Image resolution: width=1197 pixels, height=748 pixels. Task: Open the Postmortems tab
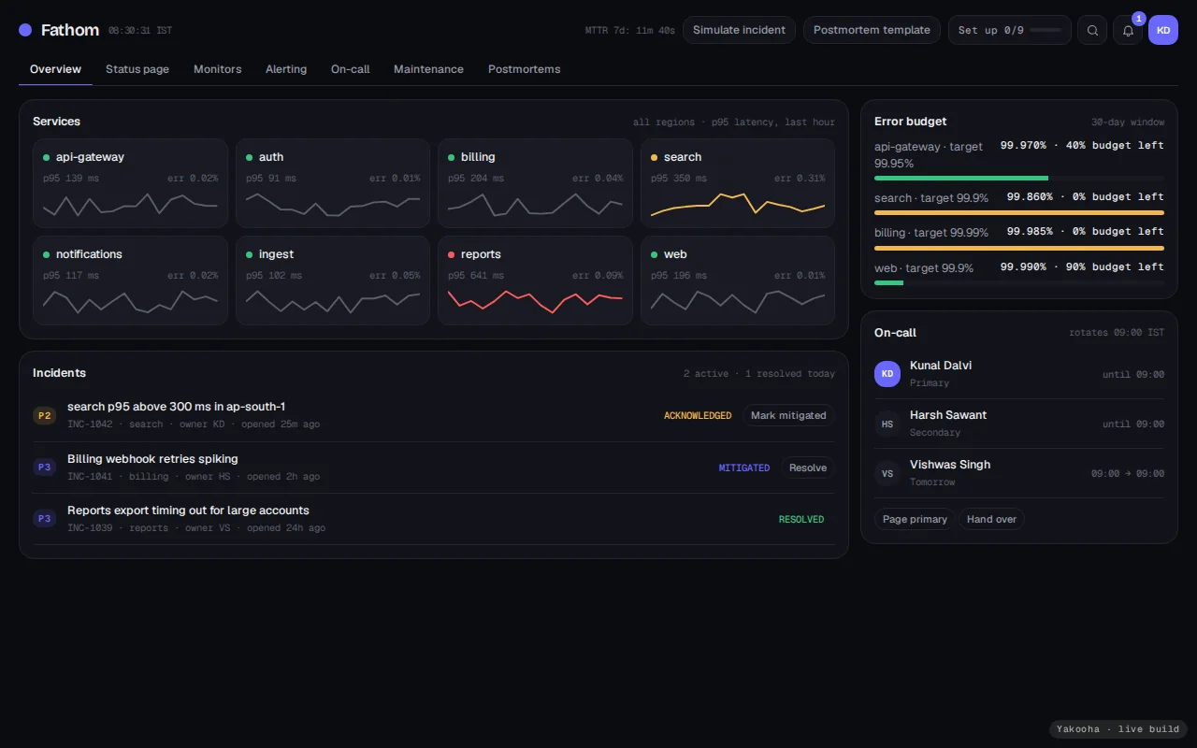[525, 69]
